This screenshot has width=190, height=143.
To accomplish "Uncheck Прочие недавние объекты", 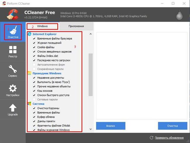I will [34, 86].
